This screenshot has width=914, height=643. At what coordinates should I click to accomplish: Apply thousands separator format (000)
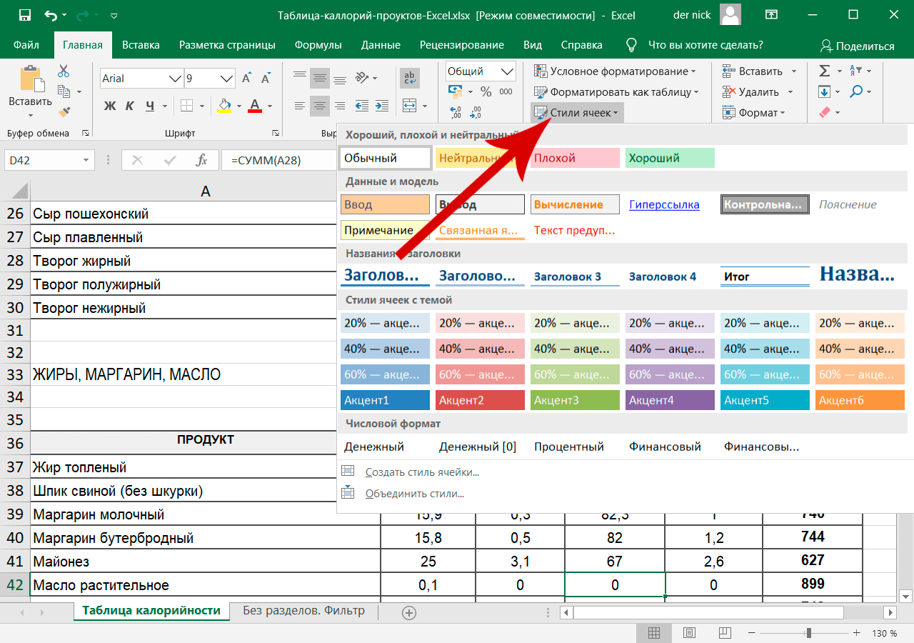[x=506, y=91]
